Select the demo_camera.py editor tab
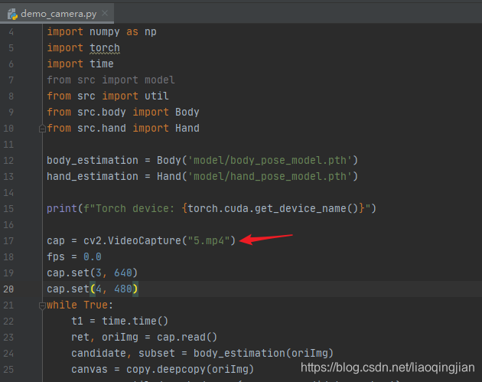Viewport: 482px width, 382px height. pos(57,14)
